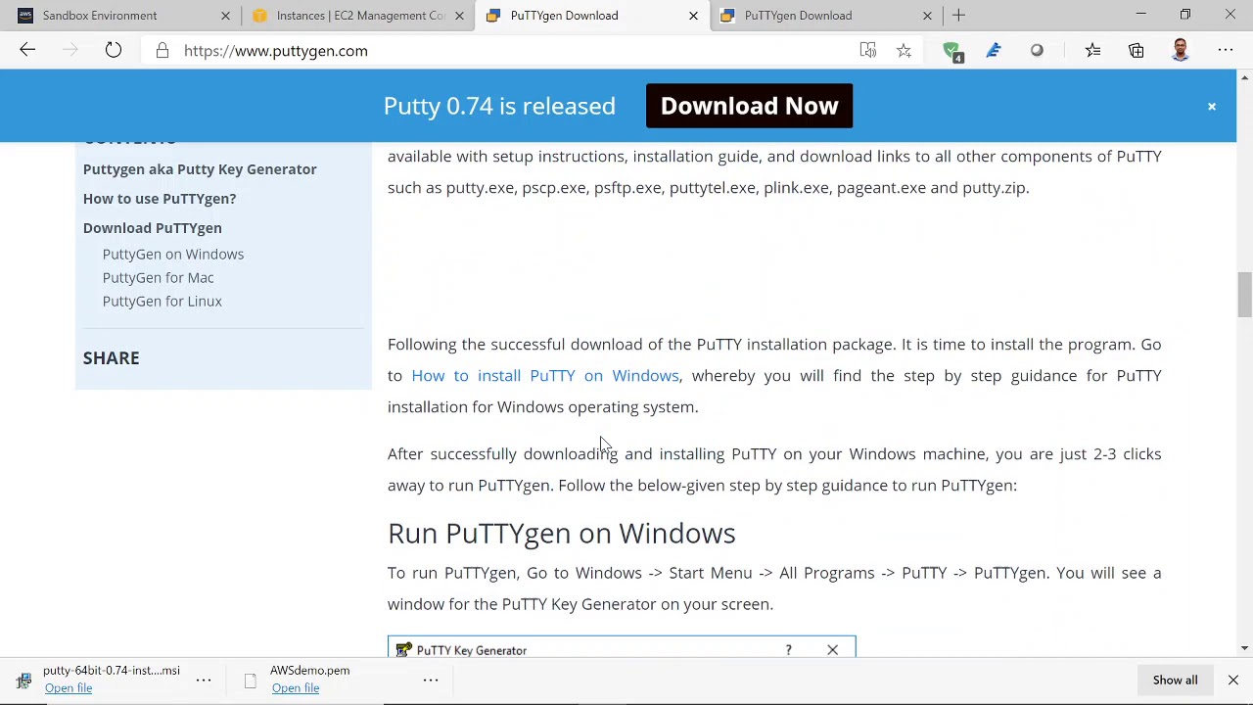Click the 'Putty 0.74 is released' banner text
This screenshot has width=1253, height=705.
tap(499, 106)
